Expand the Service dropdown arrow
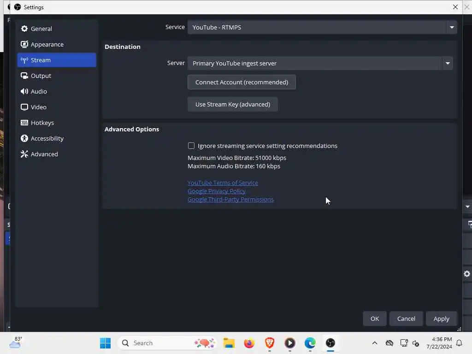472x354 pixels. (x=452, y=27)
